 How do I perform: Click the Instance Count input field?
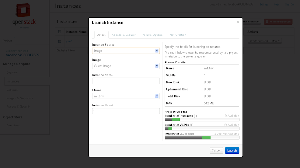point(126,111)
